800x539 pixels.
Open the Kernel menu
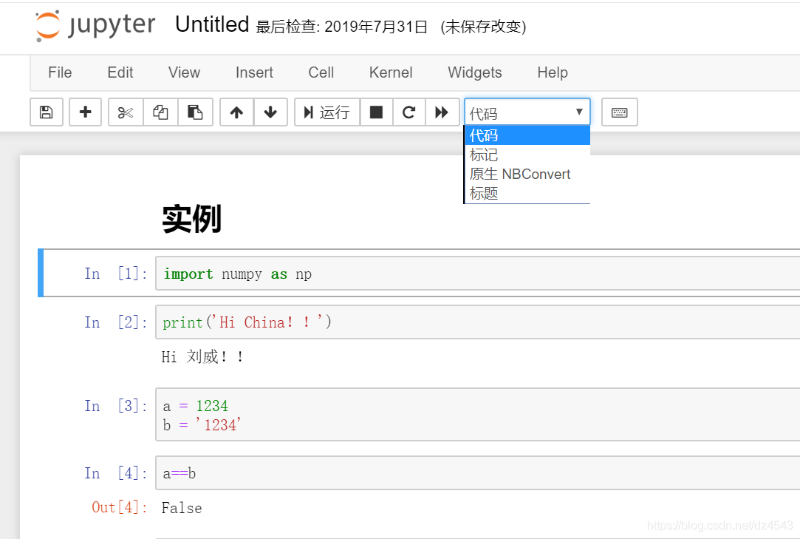(390, 72)
